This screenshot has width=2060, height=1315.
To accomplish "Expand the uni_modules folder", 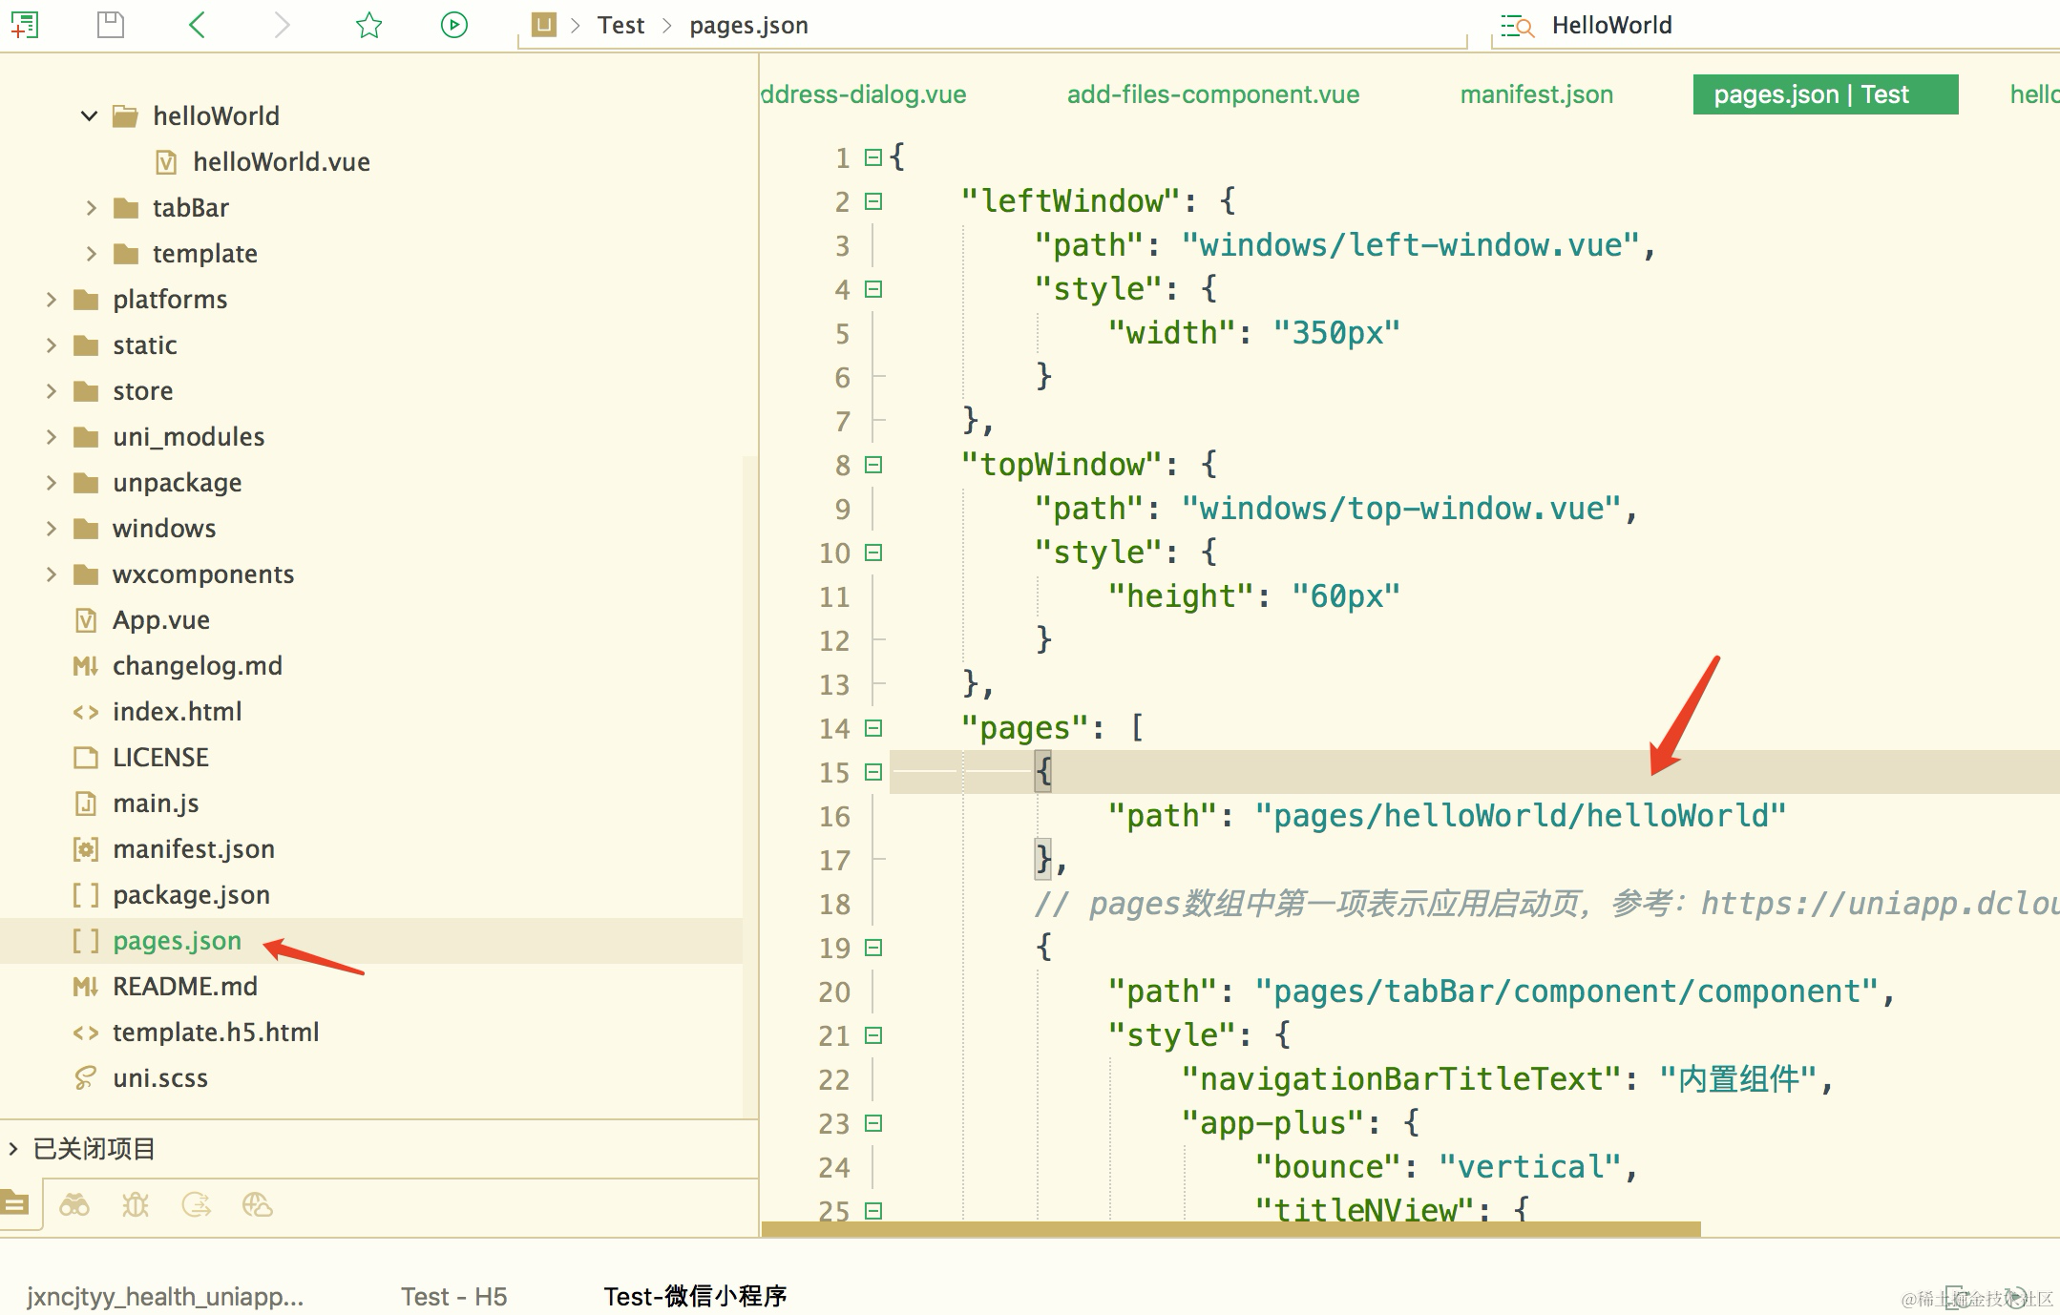I will 51,437.
